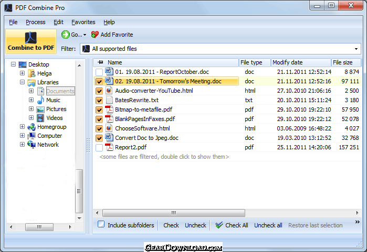Viewport: 367px width, 252px height.
Task: Expand the Network tree node
Action: click(22, 144)
